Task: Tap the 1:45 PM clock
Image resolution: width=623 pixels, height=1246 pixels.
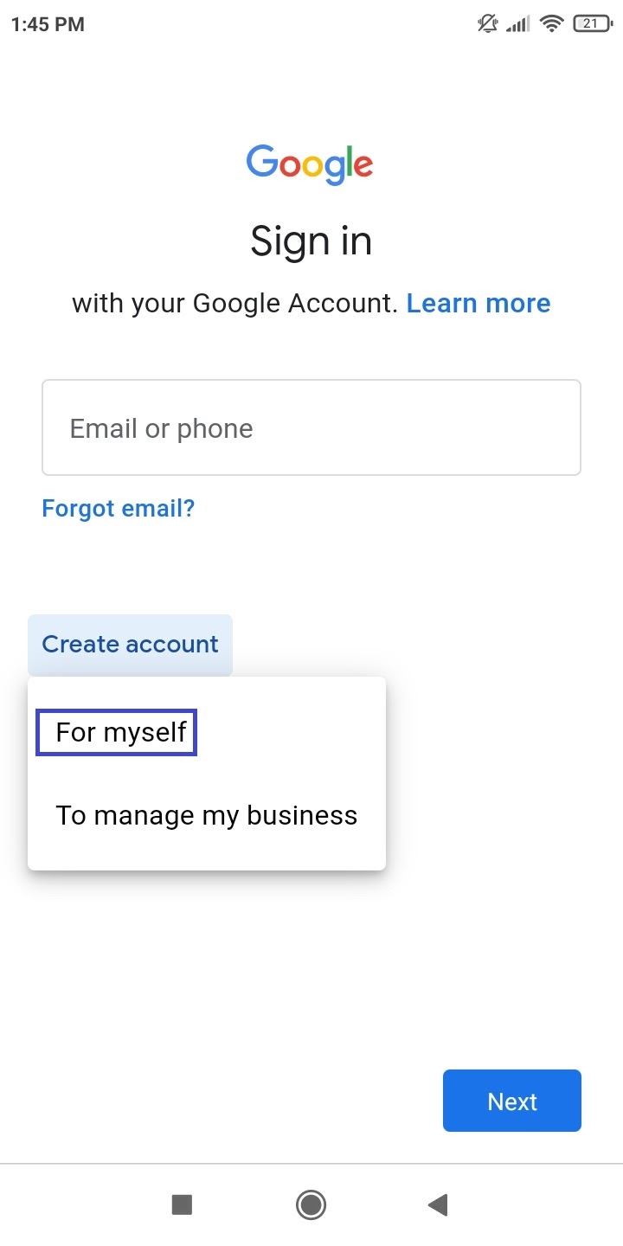Action: pos(48,24)
